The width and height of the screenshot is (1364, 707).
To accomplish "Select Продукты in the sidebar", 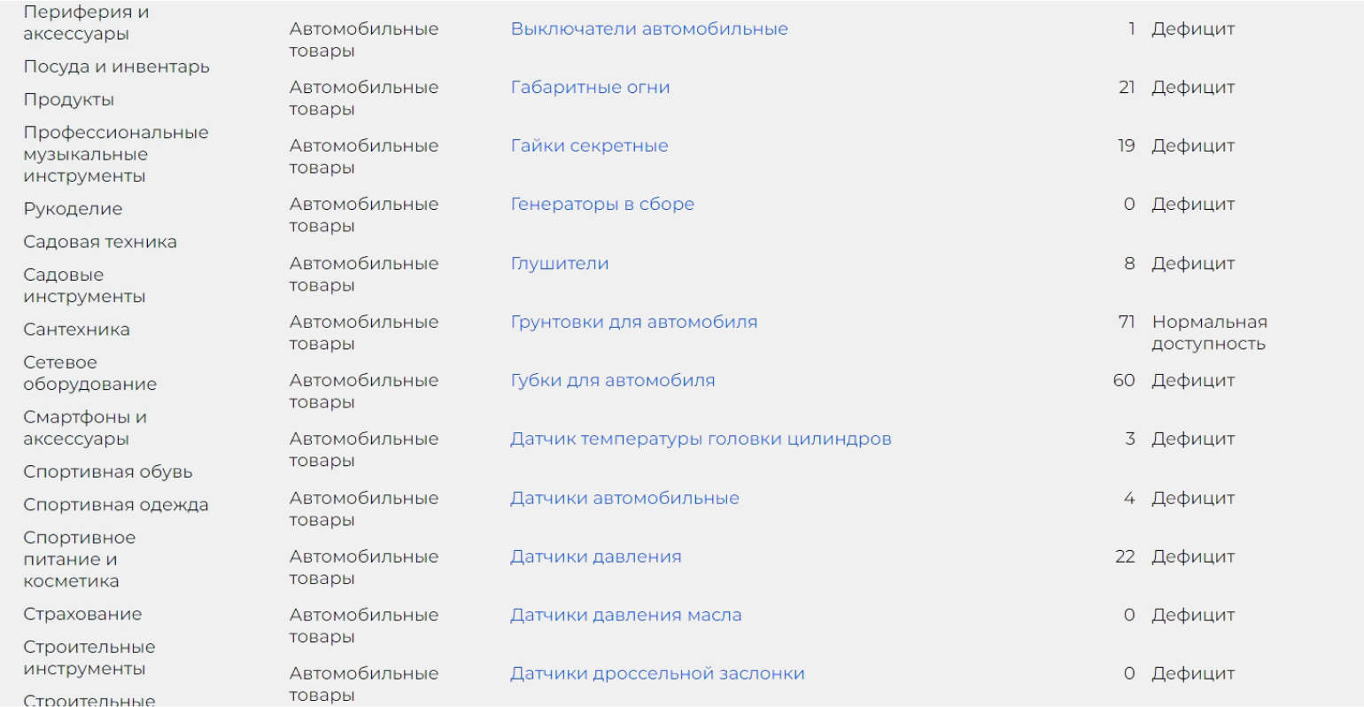I will coord(69,99).
